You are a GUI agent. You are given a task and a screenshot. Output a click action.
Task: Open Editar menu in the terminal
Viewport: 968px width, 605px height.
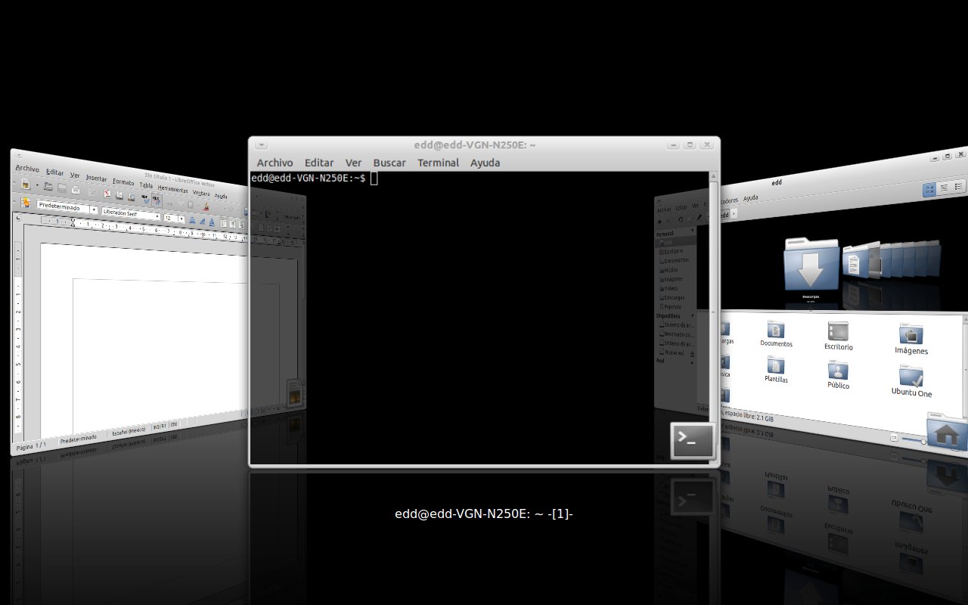(319, 163)
